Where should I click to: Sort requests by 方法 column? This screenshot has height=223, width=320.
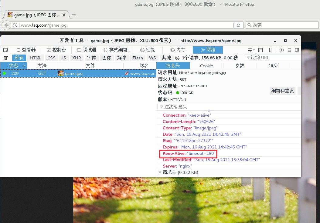click(42, 65)
